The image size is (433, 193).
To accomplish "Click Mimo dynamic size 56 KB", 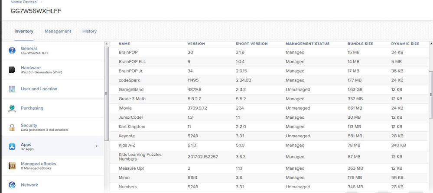I will [x=397, y=177].
